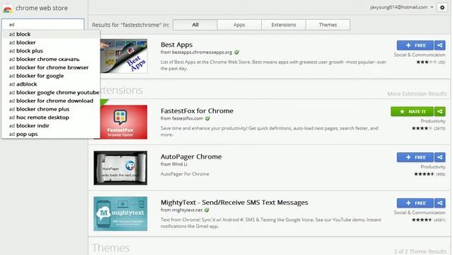Click verified badge next to mightytext.net
The width and height of the screenshot is (453, 255).
coord(207,210)
